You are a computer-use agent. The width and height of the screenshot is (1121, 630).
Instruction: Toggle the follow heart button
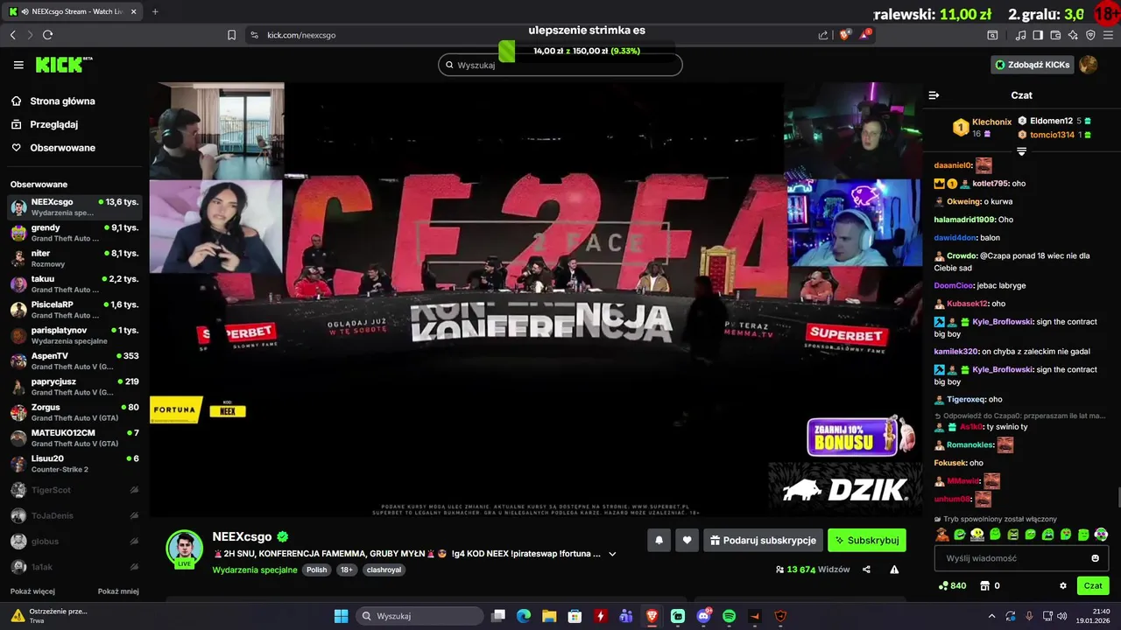pyautogui.click(x=687, y=541)
